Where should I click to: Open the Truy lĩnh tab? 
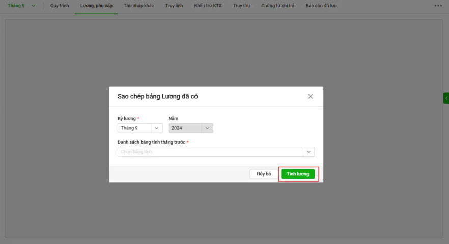tap(174, 6)
